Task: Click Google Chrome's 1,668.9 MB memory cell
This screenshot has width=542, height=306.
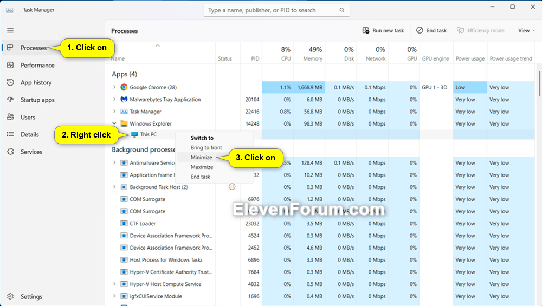Action: (x=309, y=87)
